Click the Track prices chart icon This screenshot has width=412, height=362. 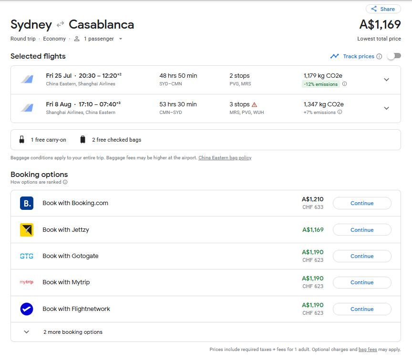tap(334, 56)
